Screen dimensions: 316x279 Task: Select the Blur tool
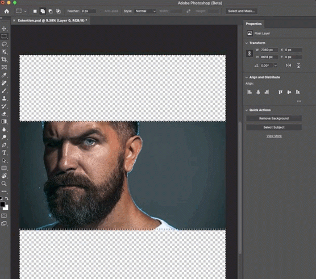tap(4, 130)
